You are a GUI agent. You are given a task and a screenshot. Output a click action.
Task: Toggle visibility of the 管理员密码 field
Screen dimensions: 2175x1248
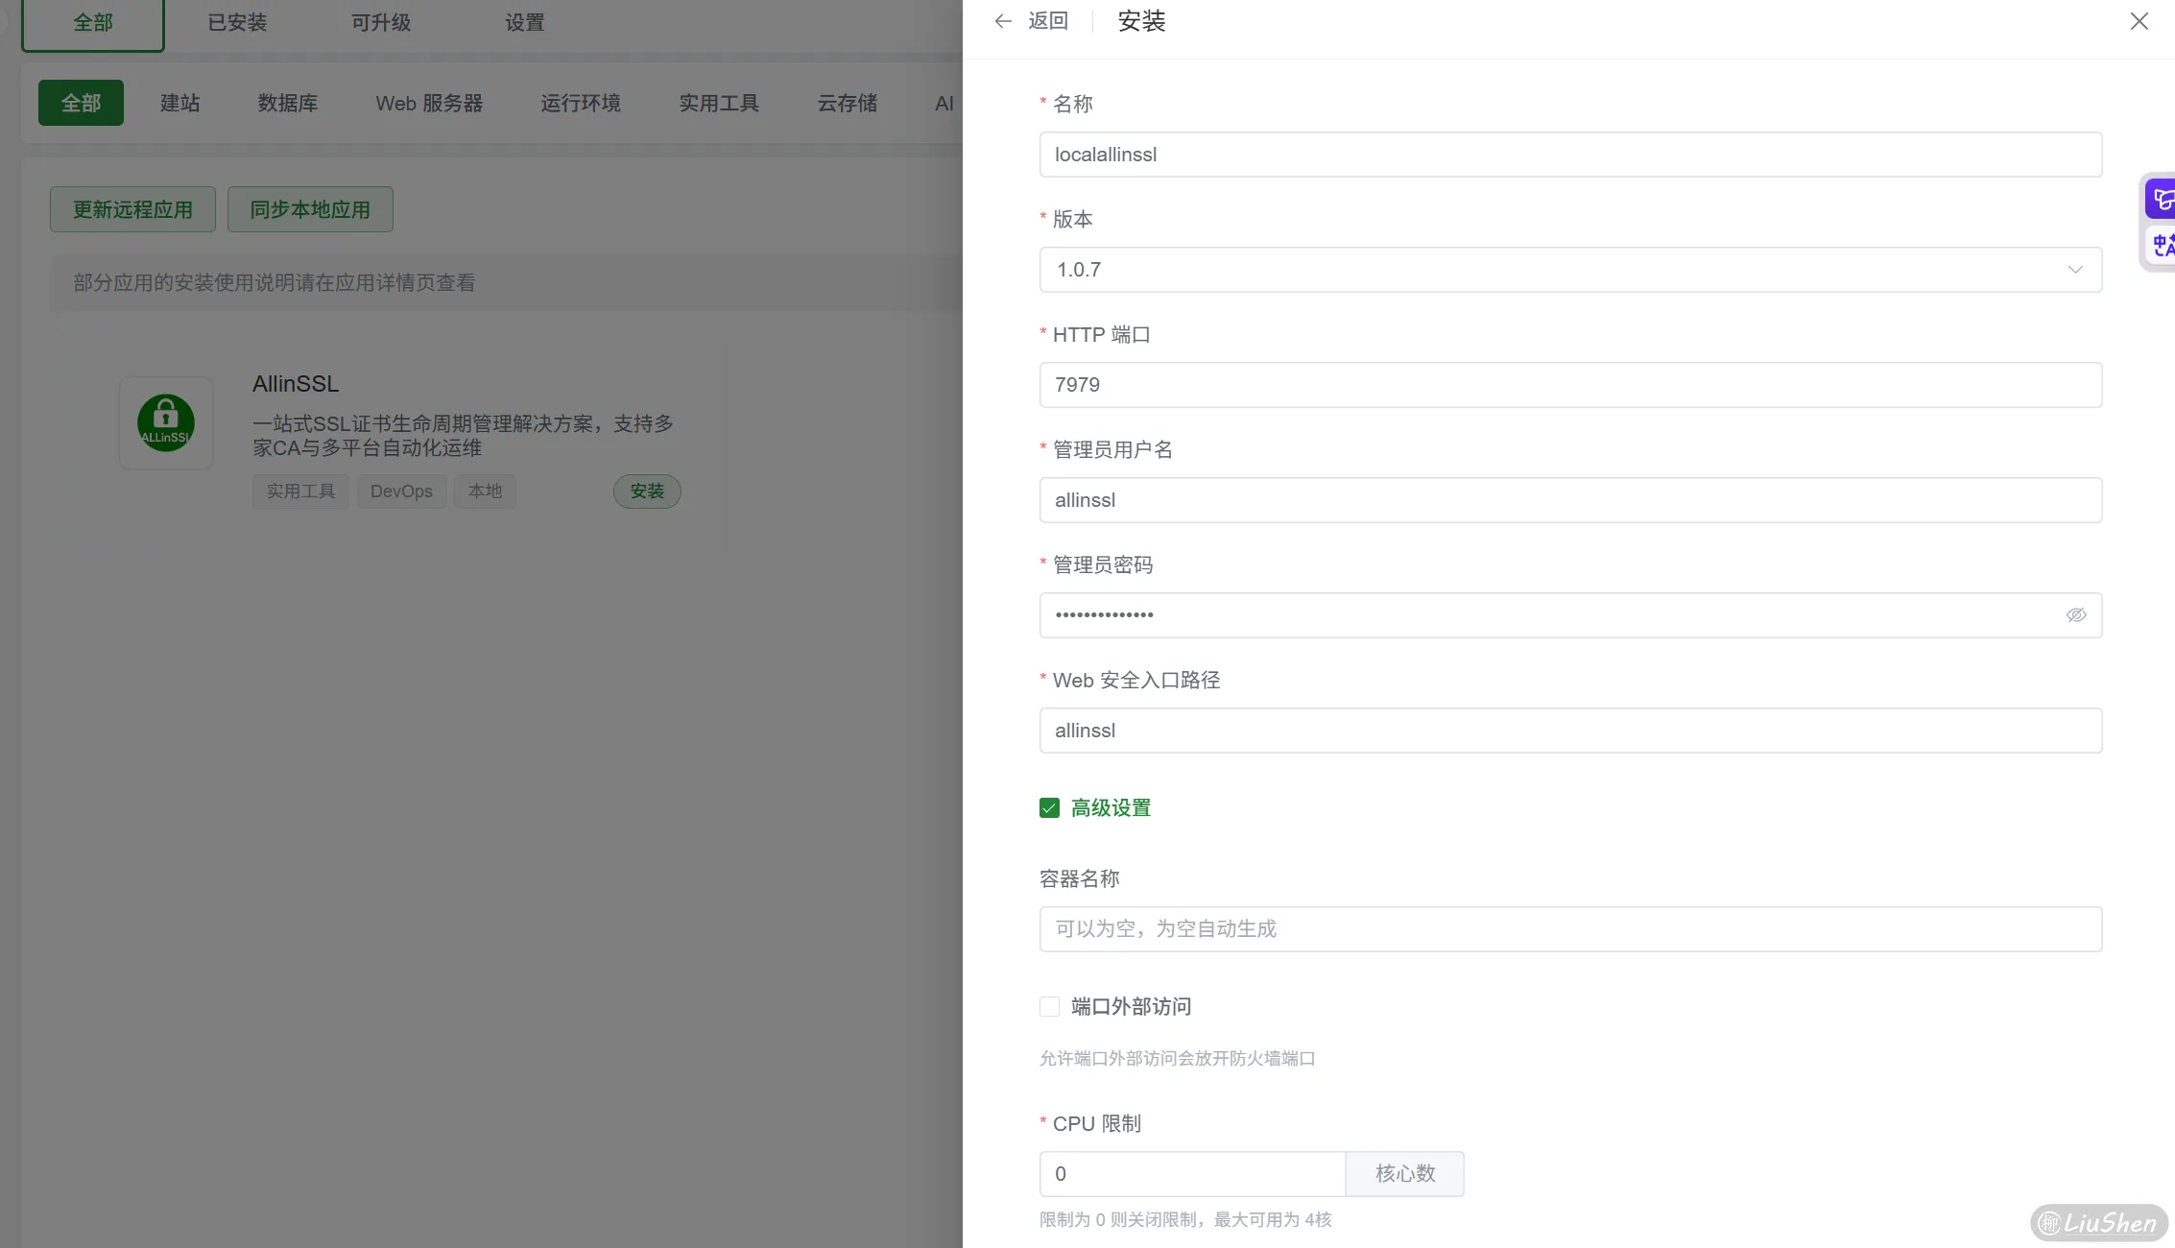[x=2076, y=614]
